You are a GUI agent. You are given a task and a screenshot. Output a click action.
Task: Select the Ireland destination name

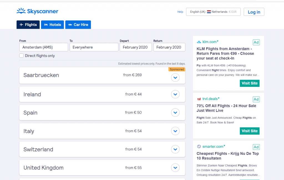coord(32,94)
